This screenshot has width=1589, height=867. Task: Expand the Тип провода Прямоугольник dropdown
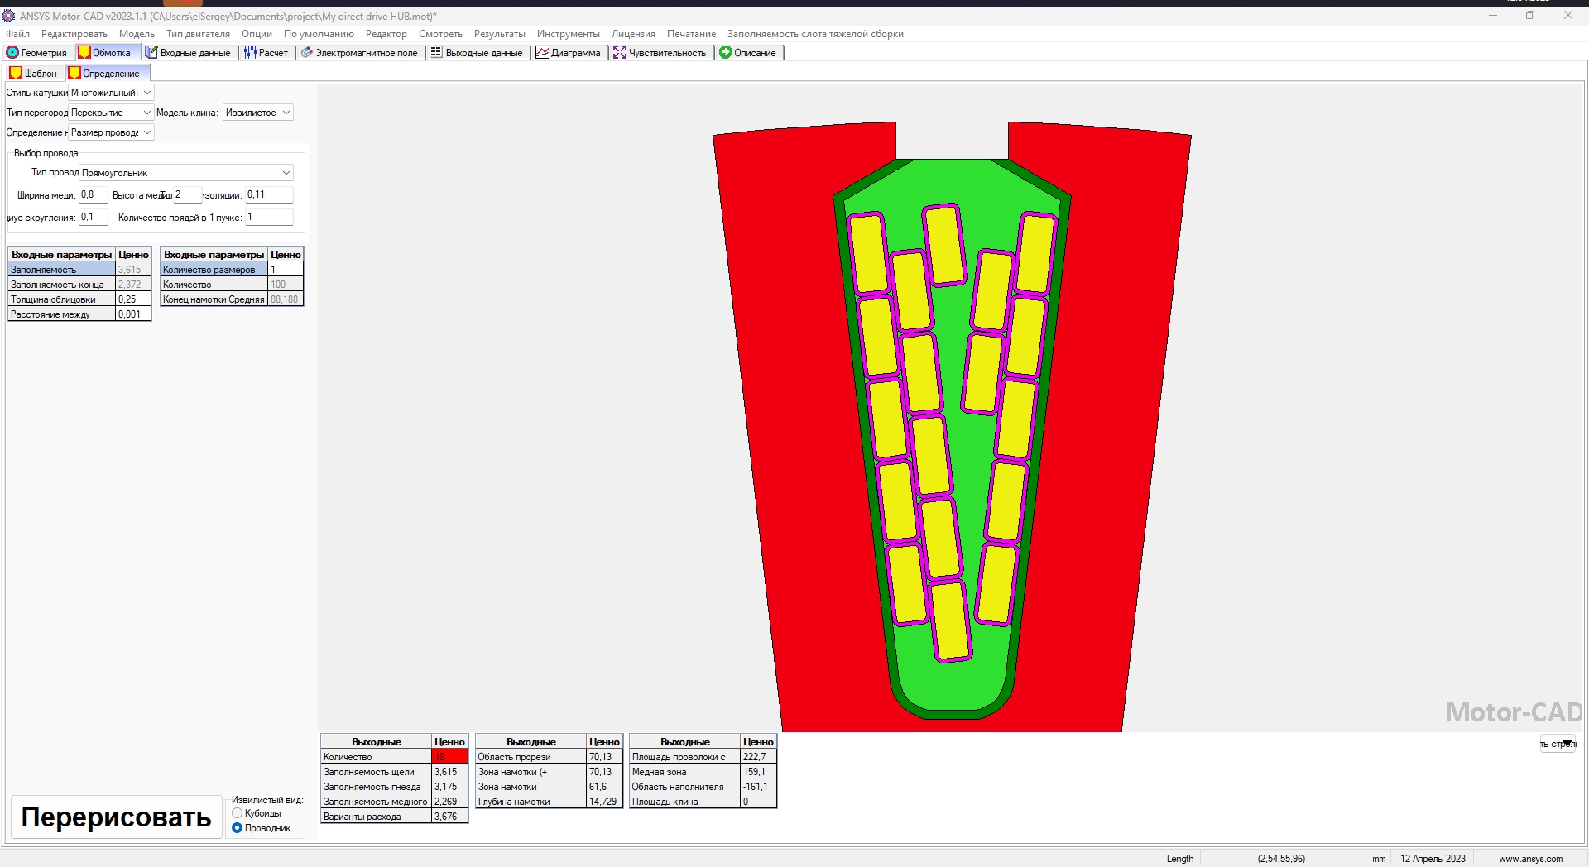tap(286, 173)
